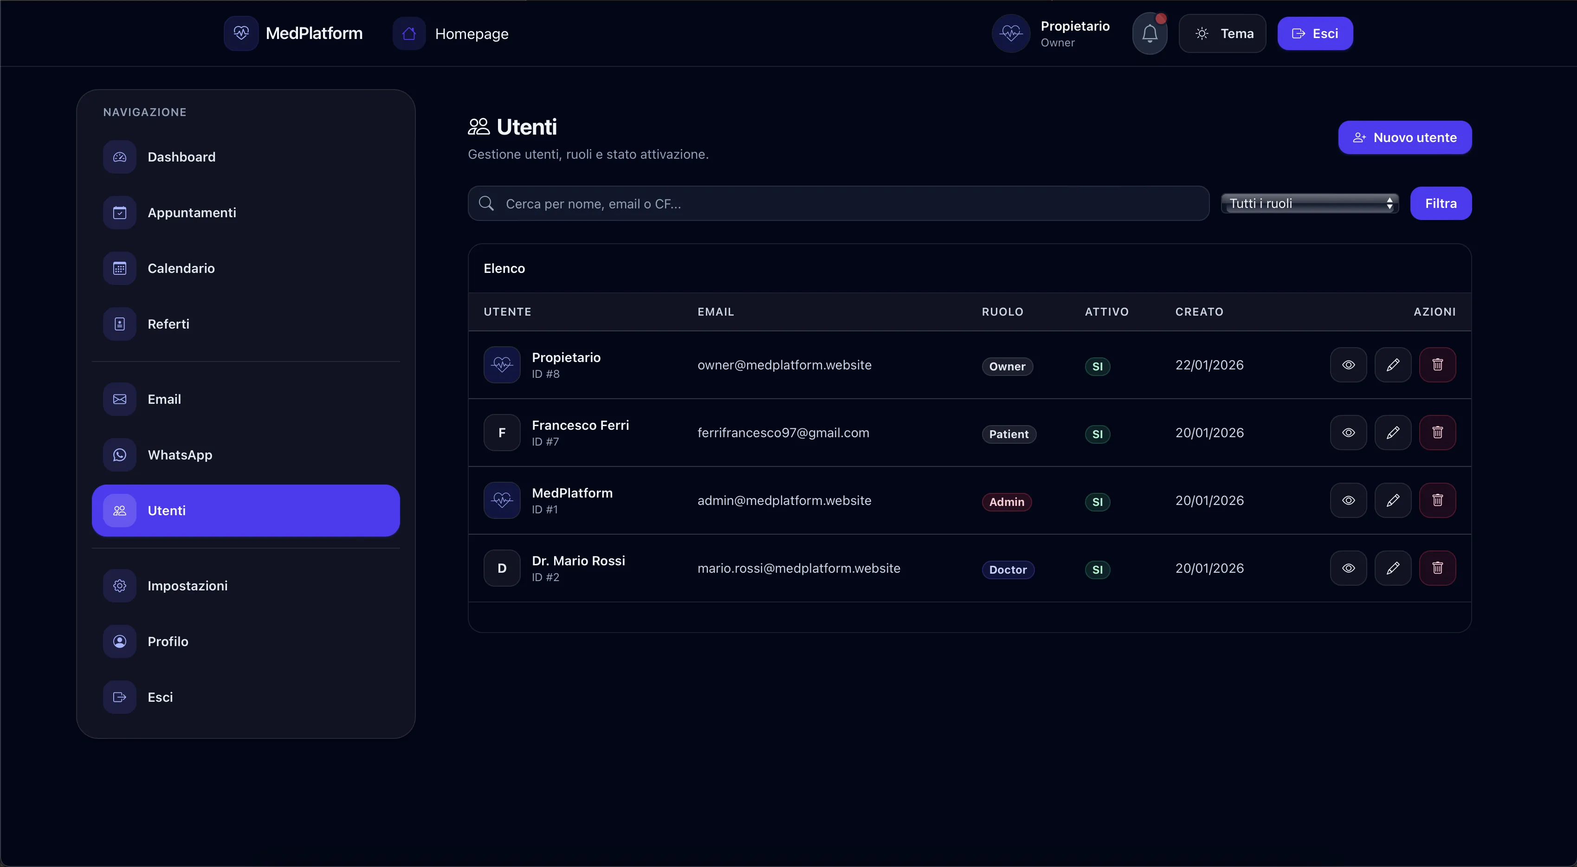The height and width of the screenshot is (867, 1577).
Task: Click the Referti document icon
Action: point(119,324)
